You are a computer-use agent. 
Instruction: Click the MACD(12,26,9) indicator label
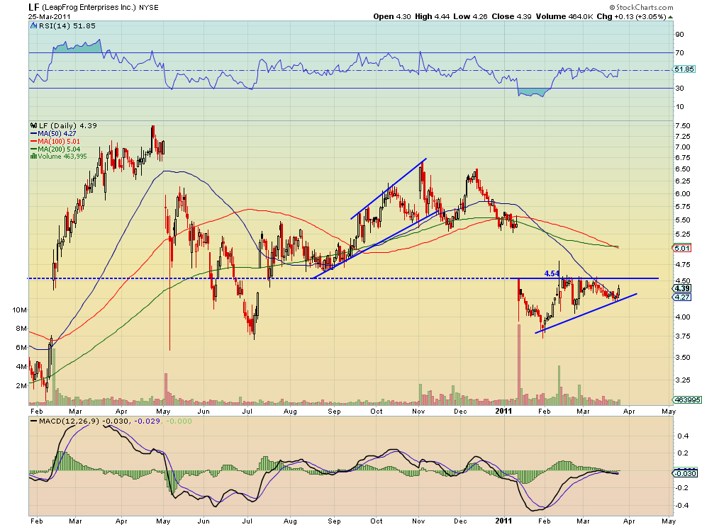pos(69,421)
